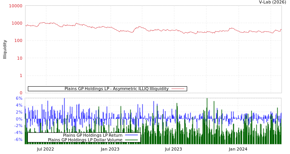This screenshot has height=154, width=290.
Task: Select the Asymmetric ILLIQ Illiquidity legend label
Action: [116, 89]
